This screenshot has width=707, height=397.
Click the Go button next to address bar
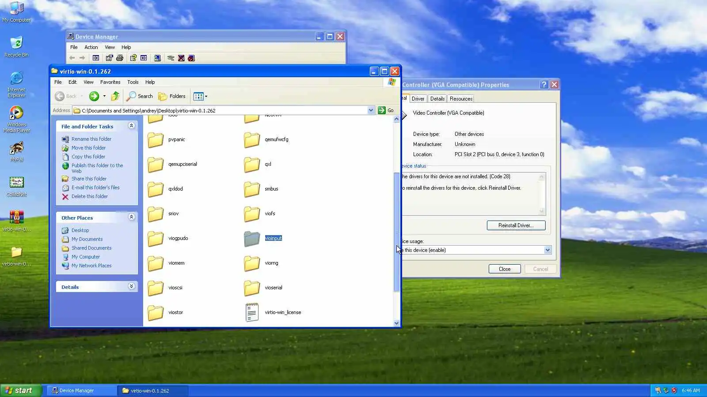tap(386, 110)
